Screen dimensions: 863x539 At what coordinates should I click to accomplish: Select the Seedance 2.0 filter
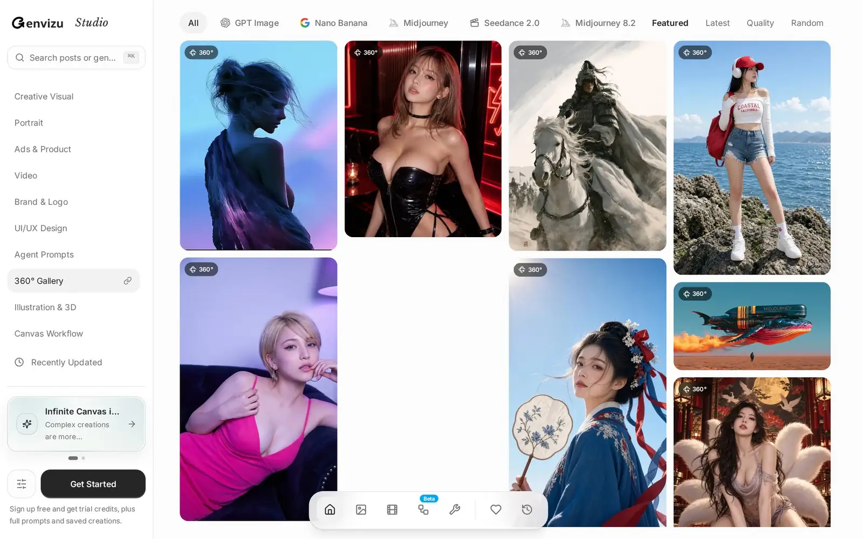click(x=505, y=23)
